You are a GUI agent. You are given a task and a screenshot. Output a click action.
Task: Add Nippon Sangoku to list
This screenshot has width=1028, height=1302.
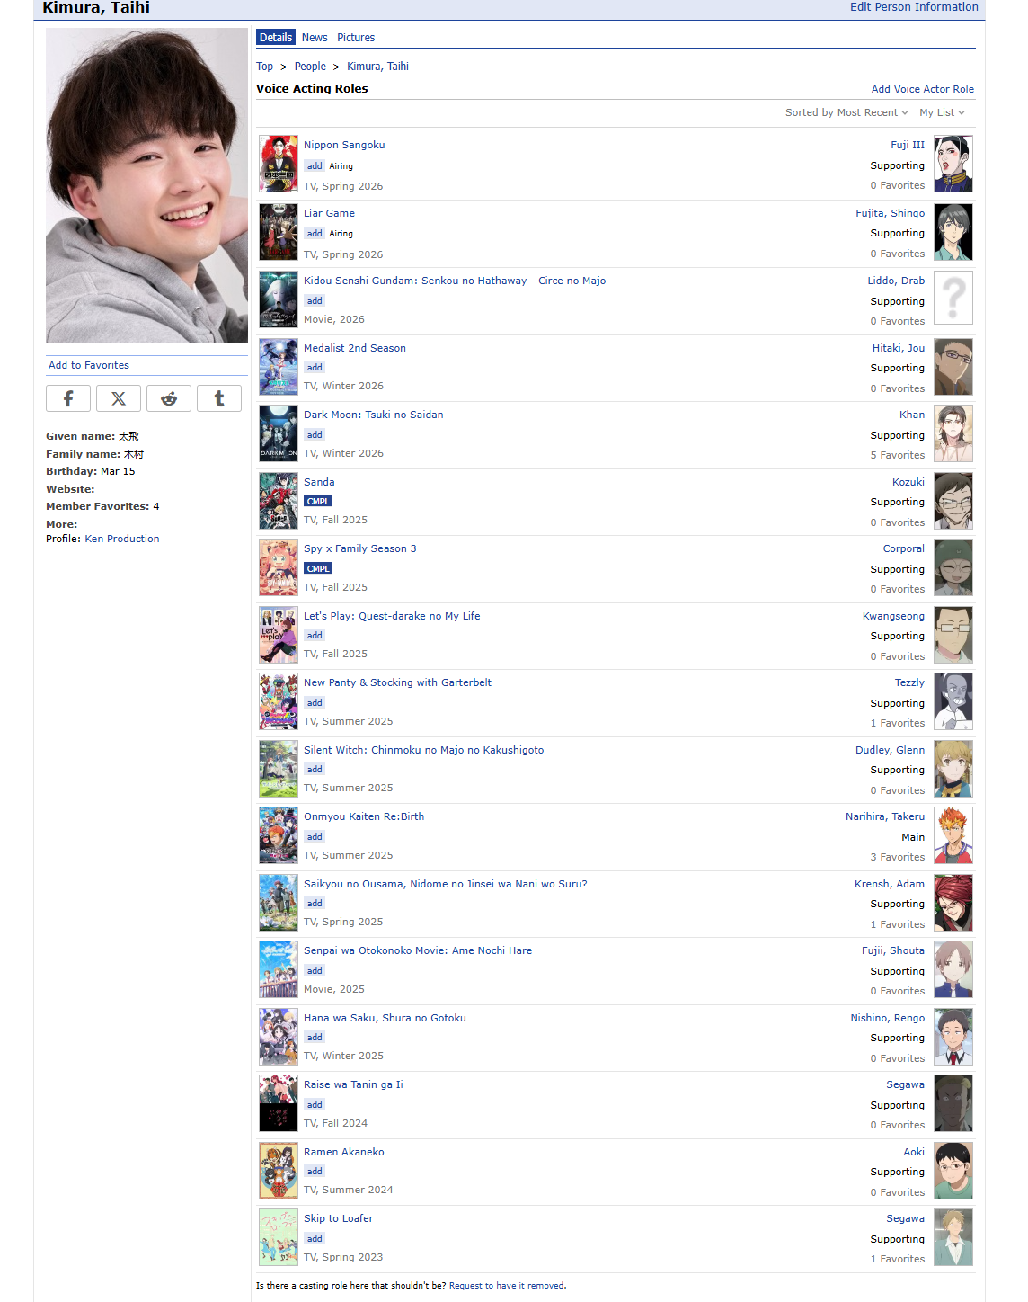click(x=315, y=166)
